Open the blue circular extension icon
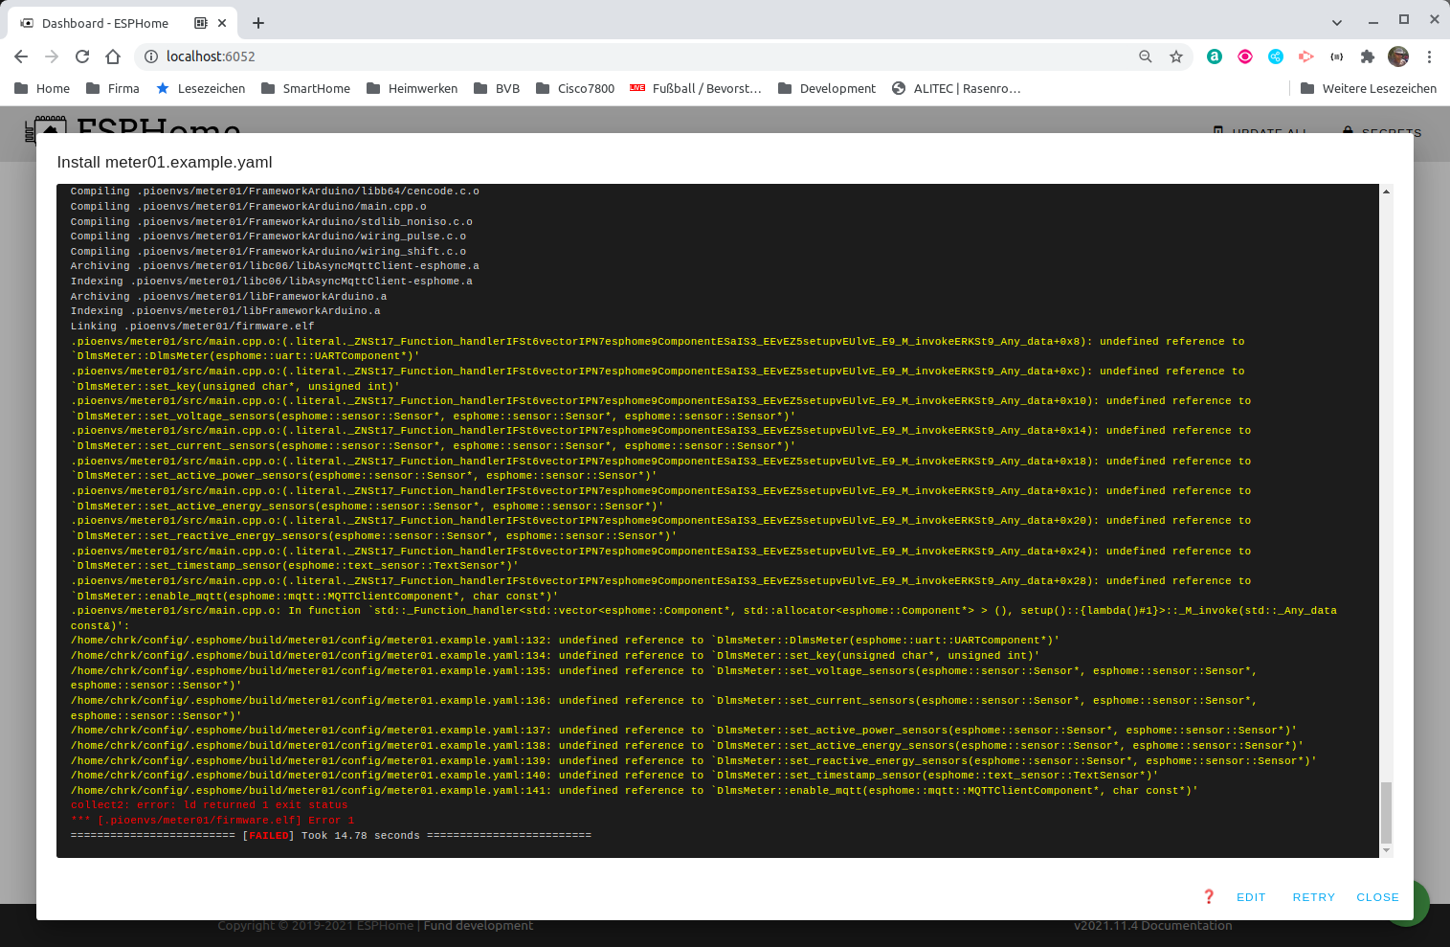1450x947 pixels. tap(1276, 56)
